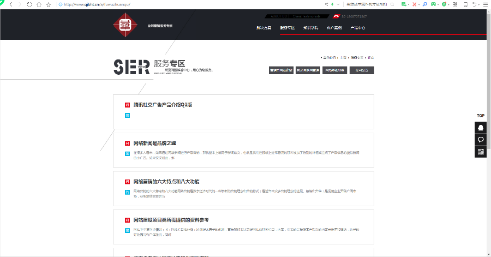Open article 腾讯社交广告产品介绍Q1版
491x257 pixels.
click(163, 104)
